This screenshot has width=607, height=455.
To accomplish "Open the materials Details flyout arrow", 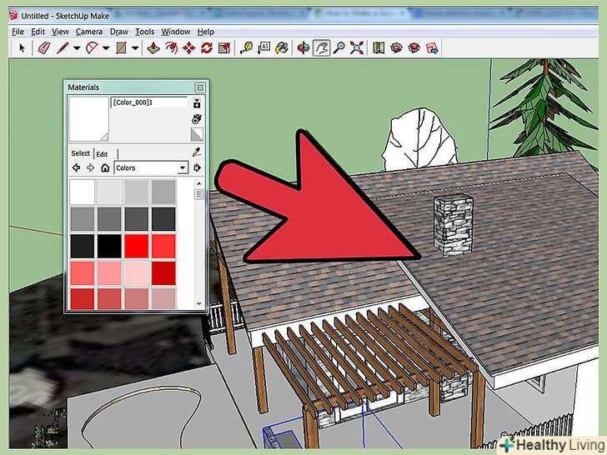I will point(197,167).
